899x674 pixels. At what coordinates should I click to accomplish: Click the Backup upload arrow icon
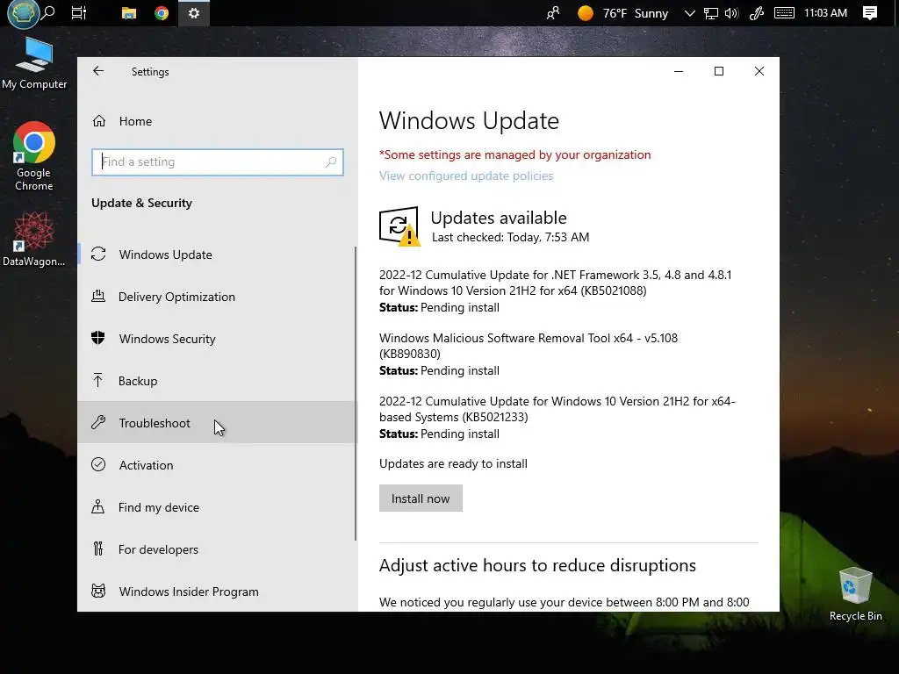(x=98, y=380)
